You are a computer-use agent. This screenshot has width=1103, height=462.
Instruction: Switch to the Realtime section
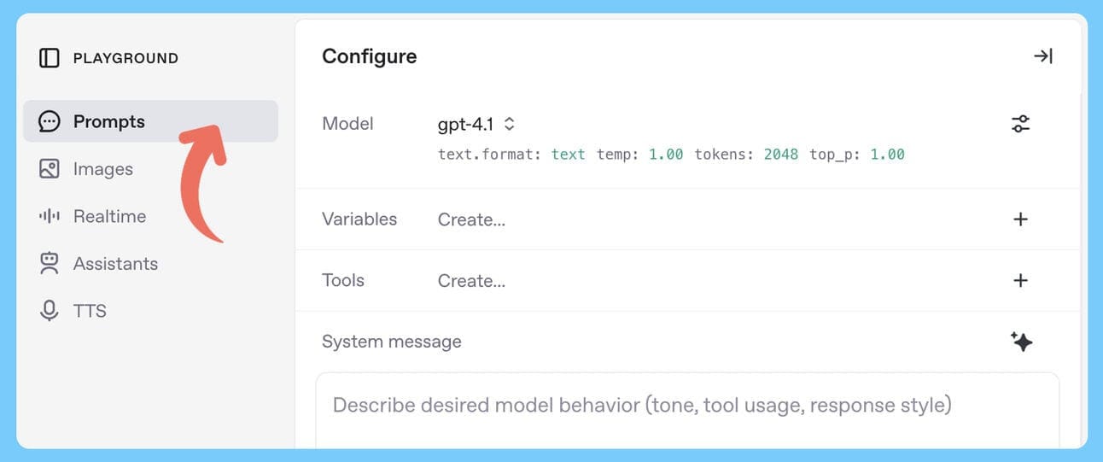pyautogui.click(x=109, y=216)
